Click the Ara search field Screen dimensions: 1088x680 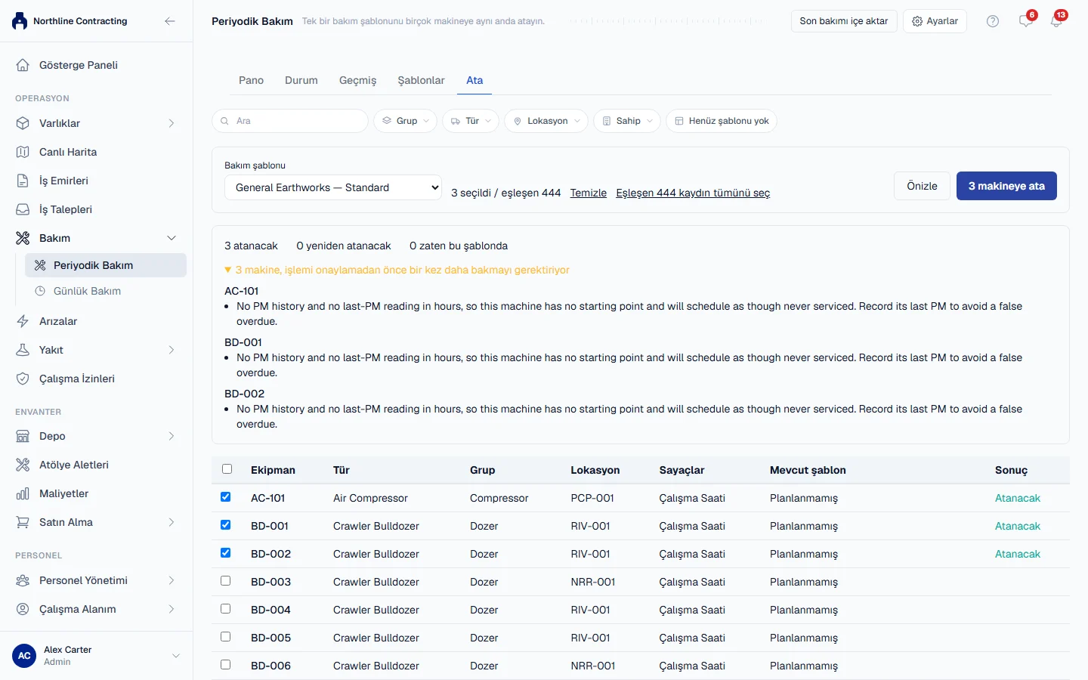tap(290, 121)
